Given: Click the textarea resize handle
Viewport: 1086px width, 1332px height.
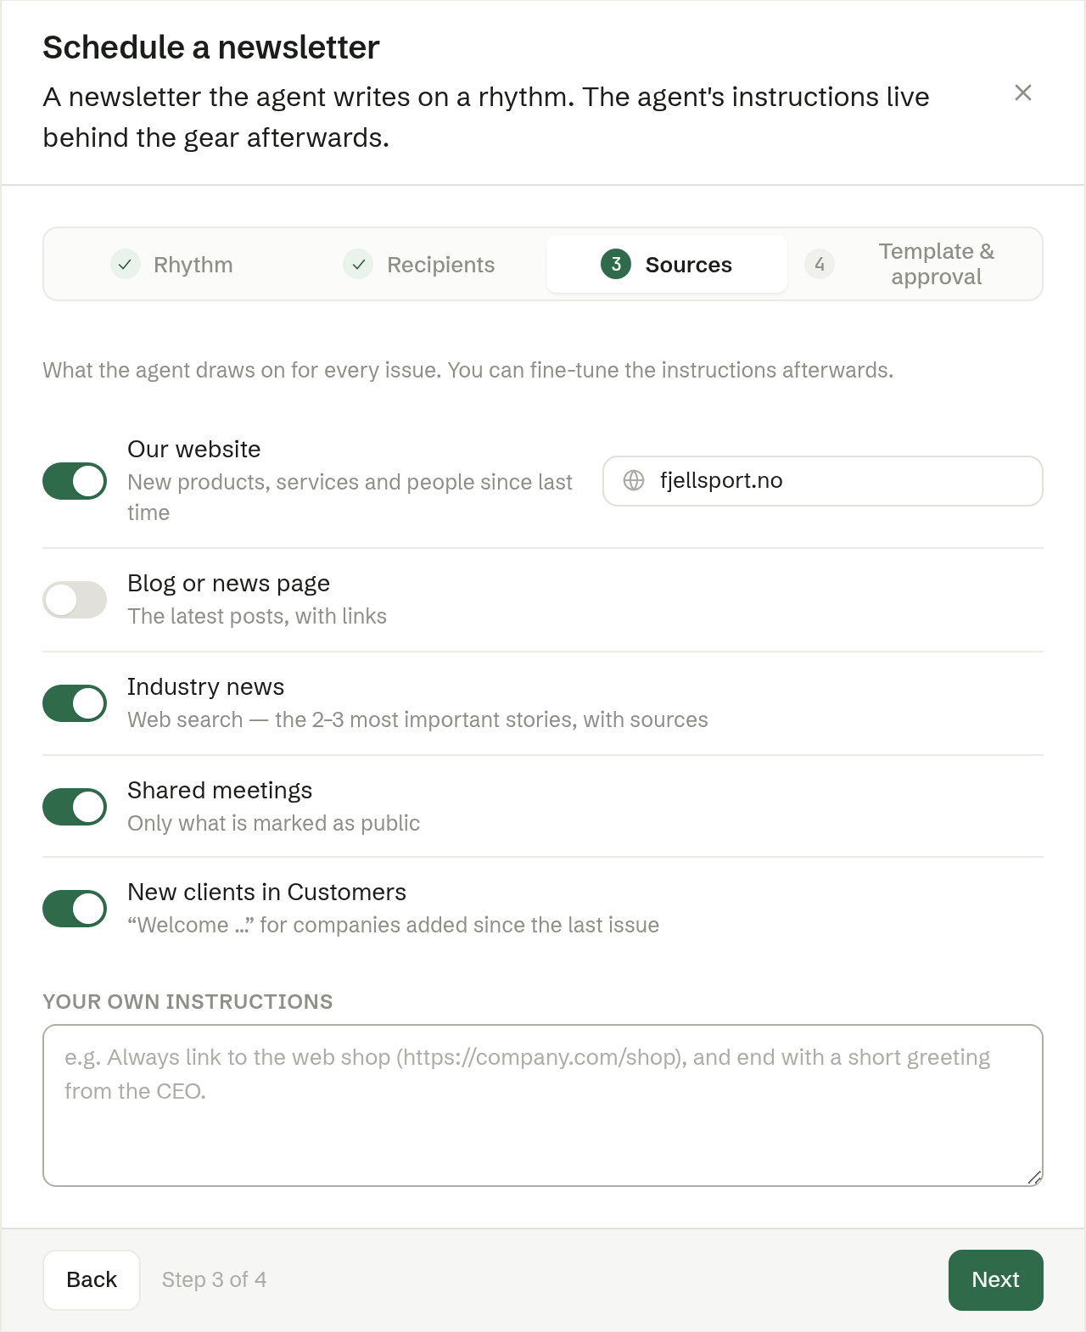Looking at the screenshot, I should click(1034, 1177).
